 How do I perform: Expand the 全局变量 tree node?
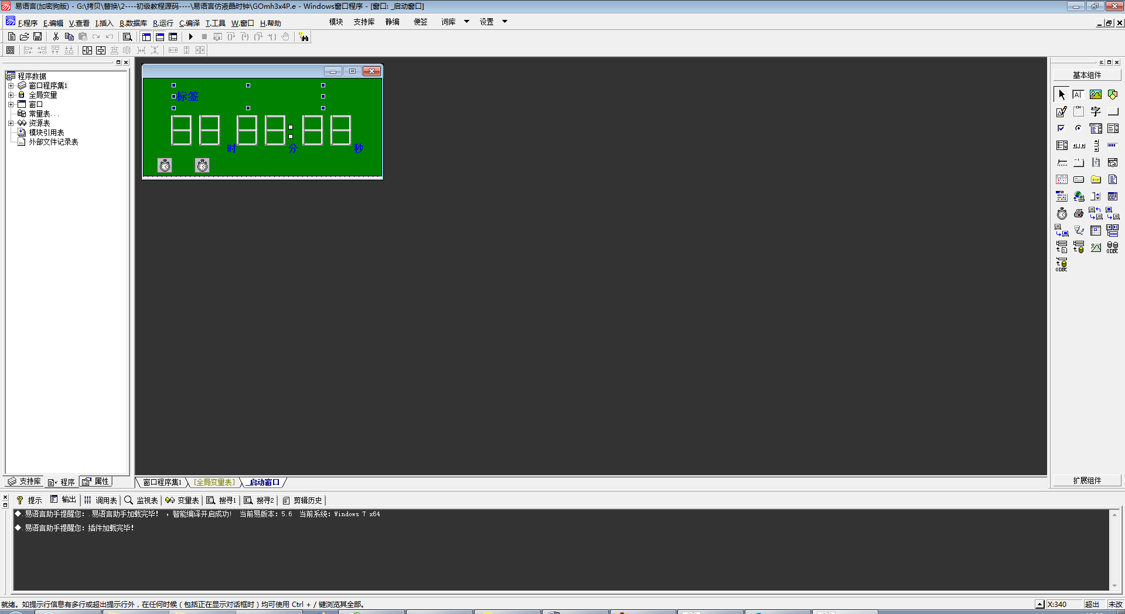[11, 95]
